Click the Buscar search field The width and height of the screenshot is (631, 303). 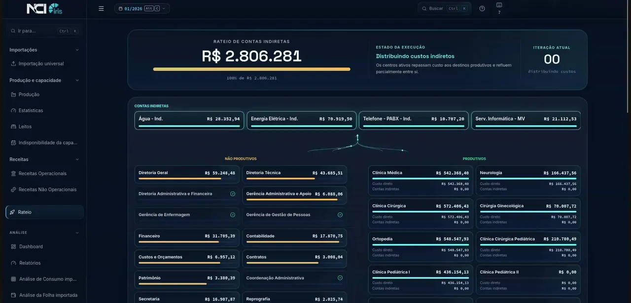pos(445,8)
